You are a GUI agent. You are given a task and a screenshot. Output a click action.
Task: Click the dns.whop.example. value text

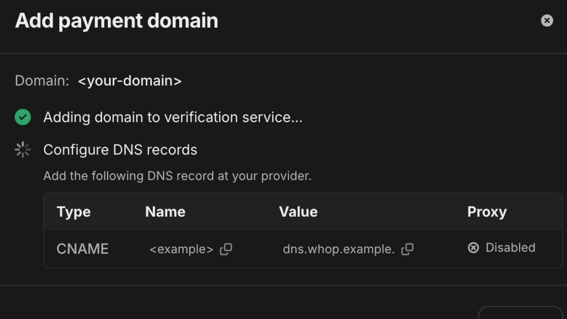(x=338, y=249)
